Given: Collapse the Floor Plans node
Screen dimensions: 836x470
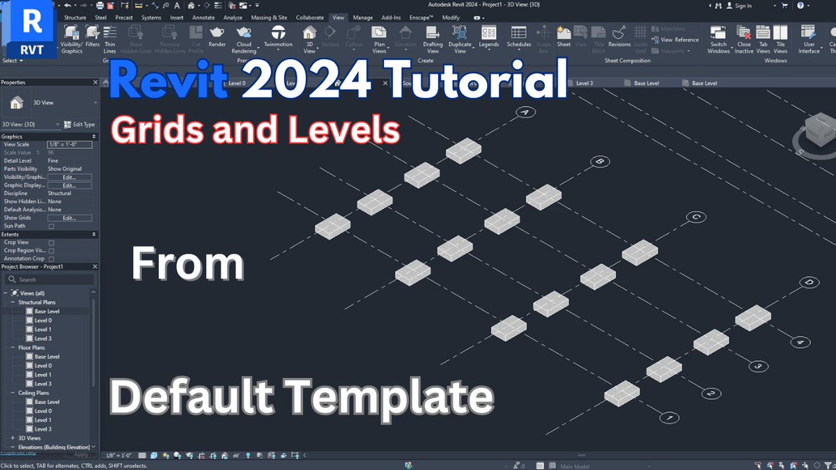Looking at the screenshot, I should click(13, 347).
